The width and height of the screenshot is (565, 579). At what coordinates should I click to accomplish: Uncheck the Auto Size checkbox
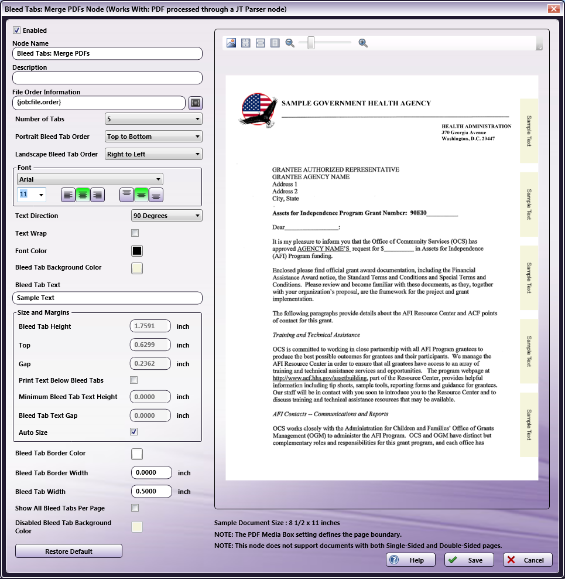134,432
